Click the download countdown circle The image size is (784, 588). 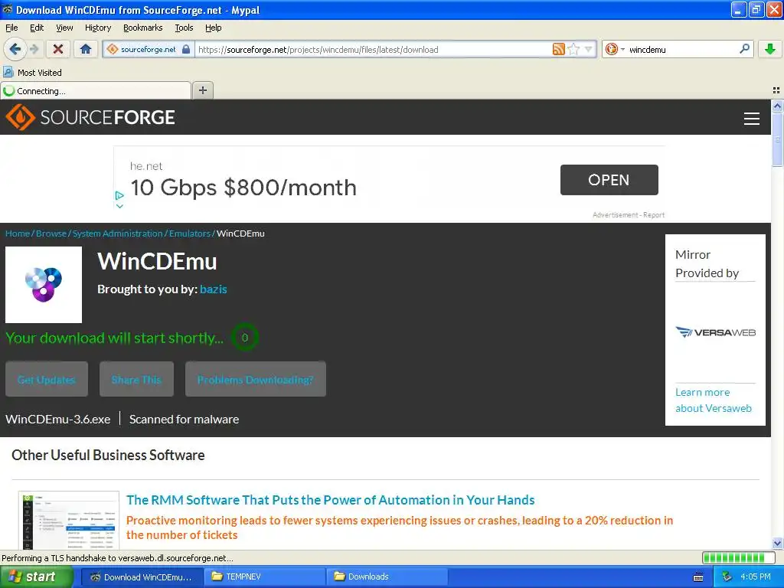point(244,338)
